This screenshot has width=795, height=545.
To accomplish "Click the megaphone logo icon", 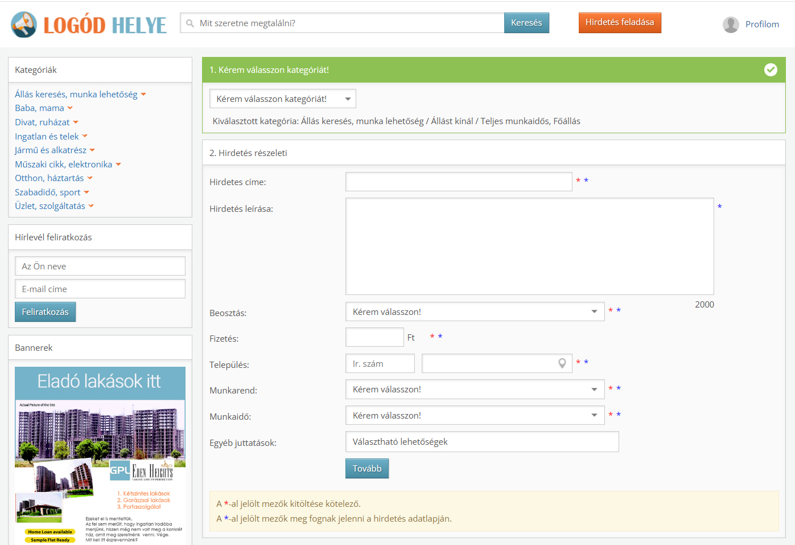I will click(x=24, y=24).
